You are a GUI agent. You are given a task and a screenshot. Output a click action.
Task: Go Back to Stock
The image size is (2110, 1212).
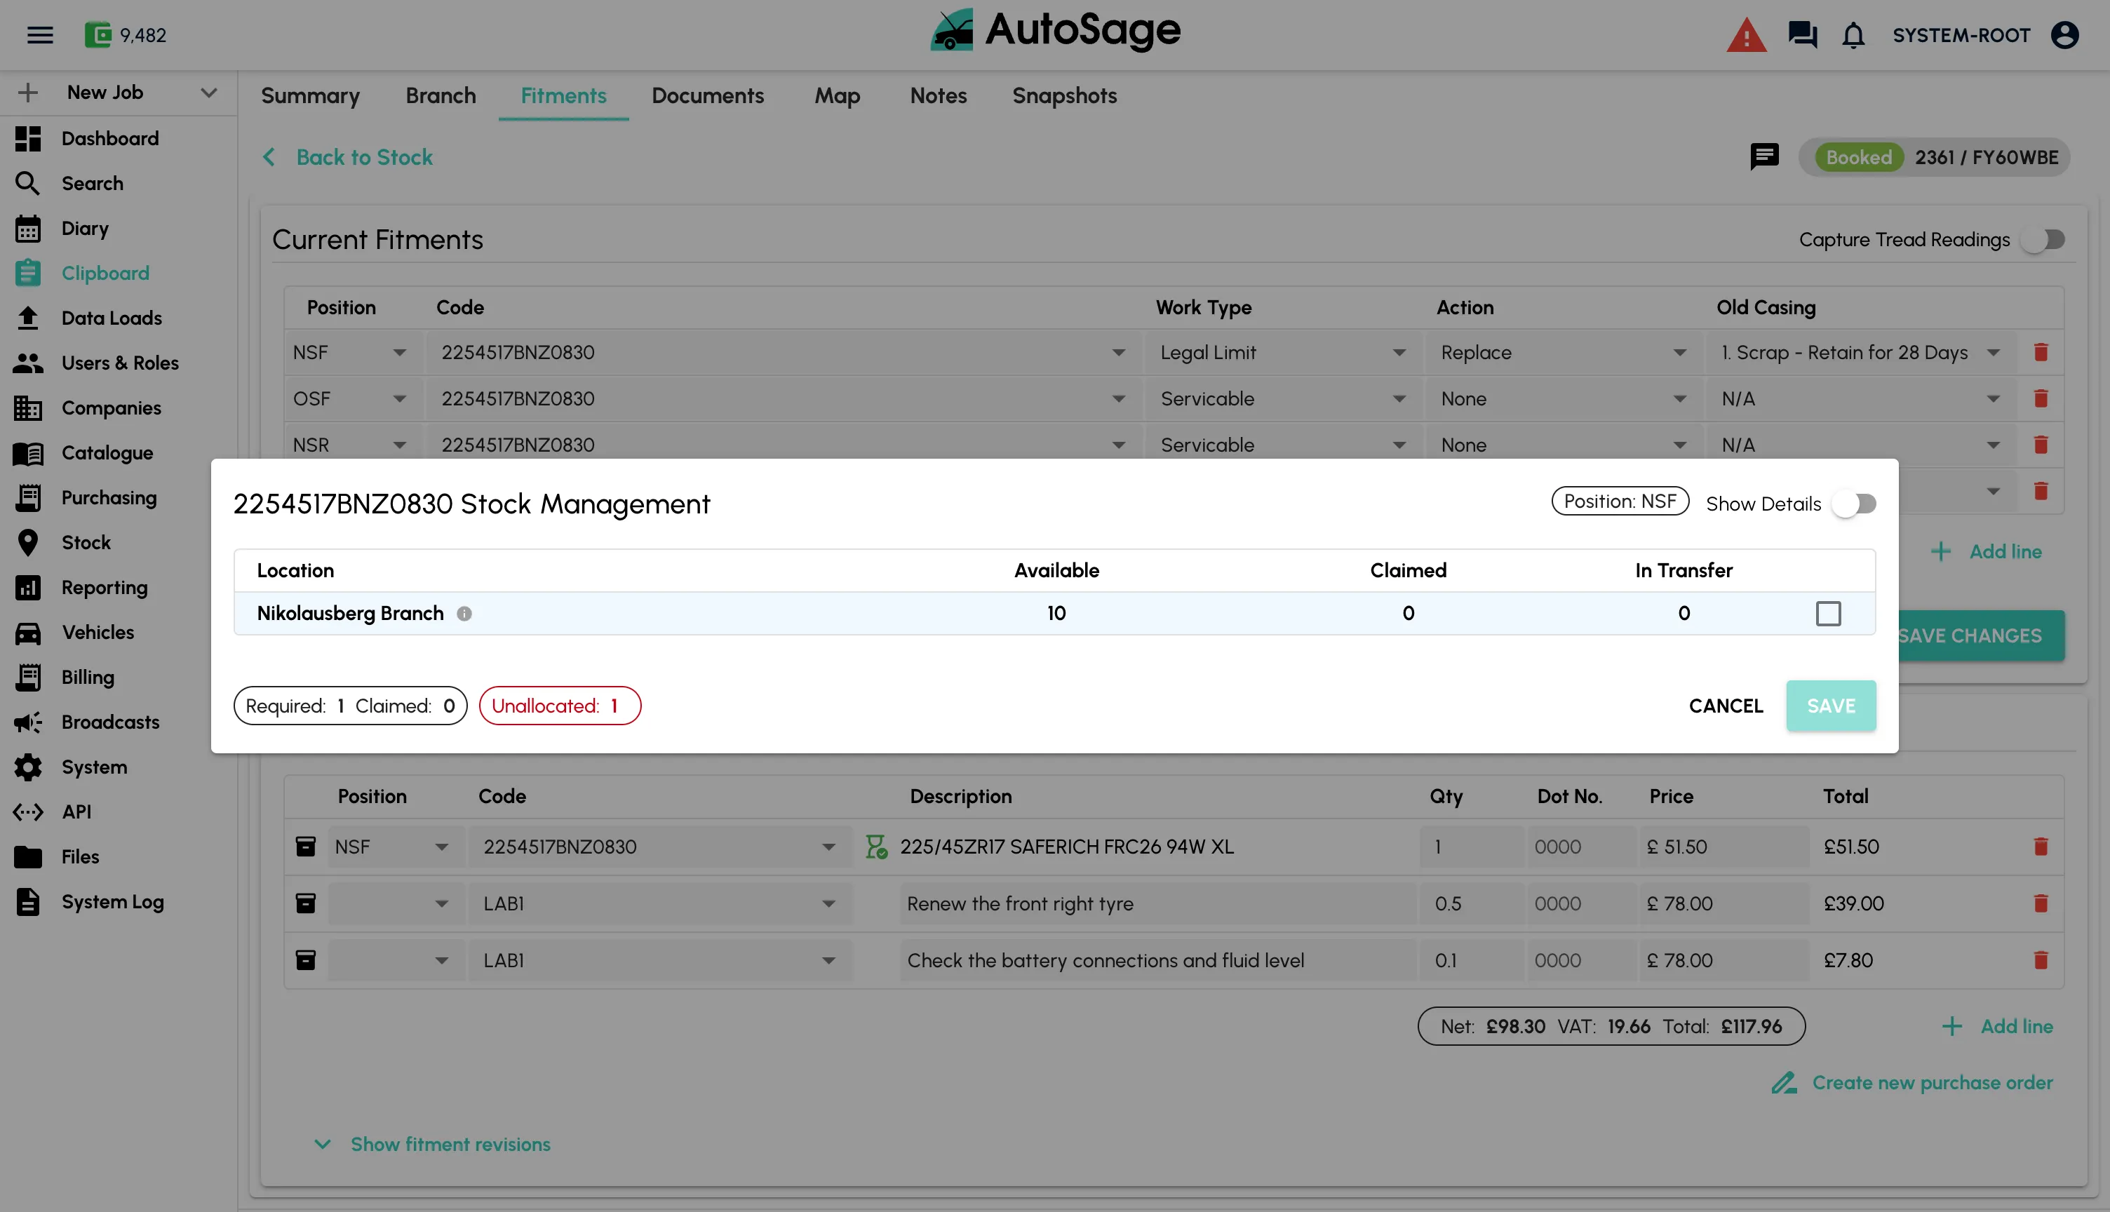348,157
